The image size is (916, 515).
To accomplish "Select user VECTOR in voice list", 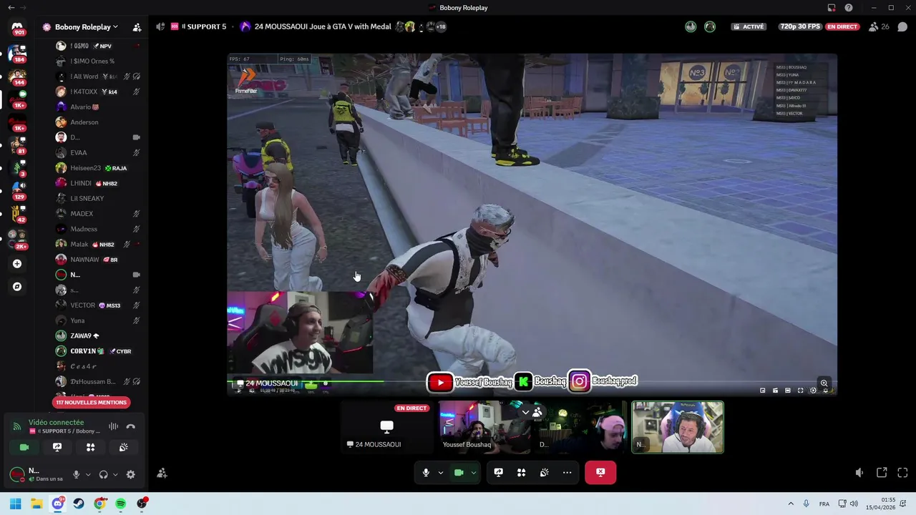I will click(x=99, y=305).
